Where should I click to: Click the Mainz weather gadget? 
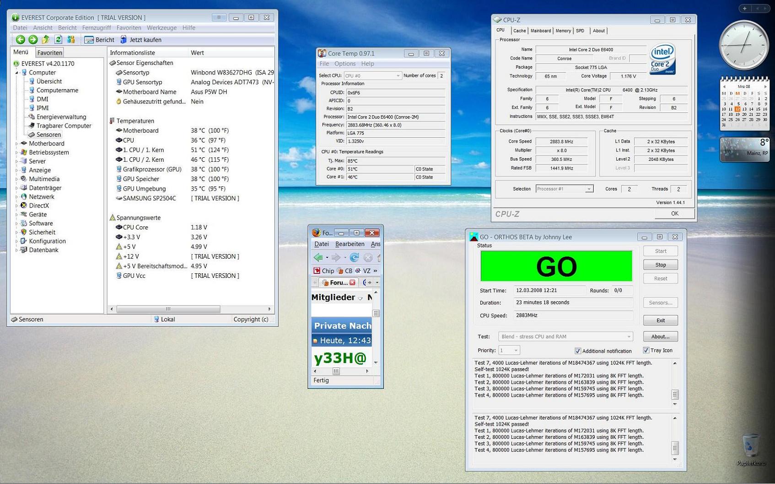[x=744, y=149]
